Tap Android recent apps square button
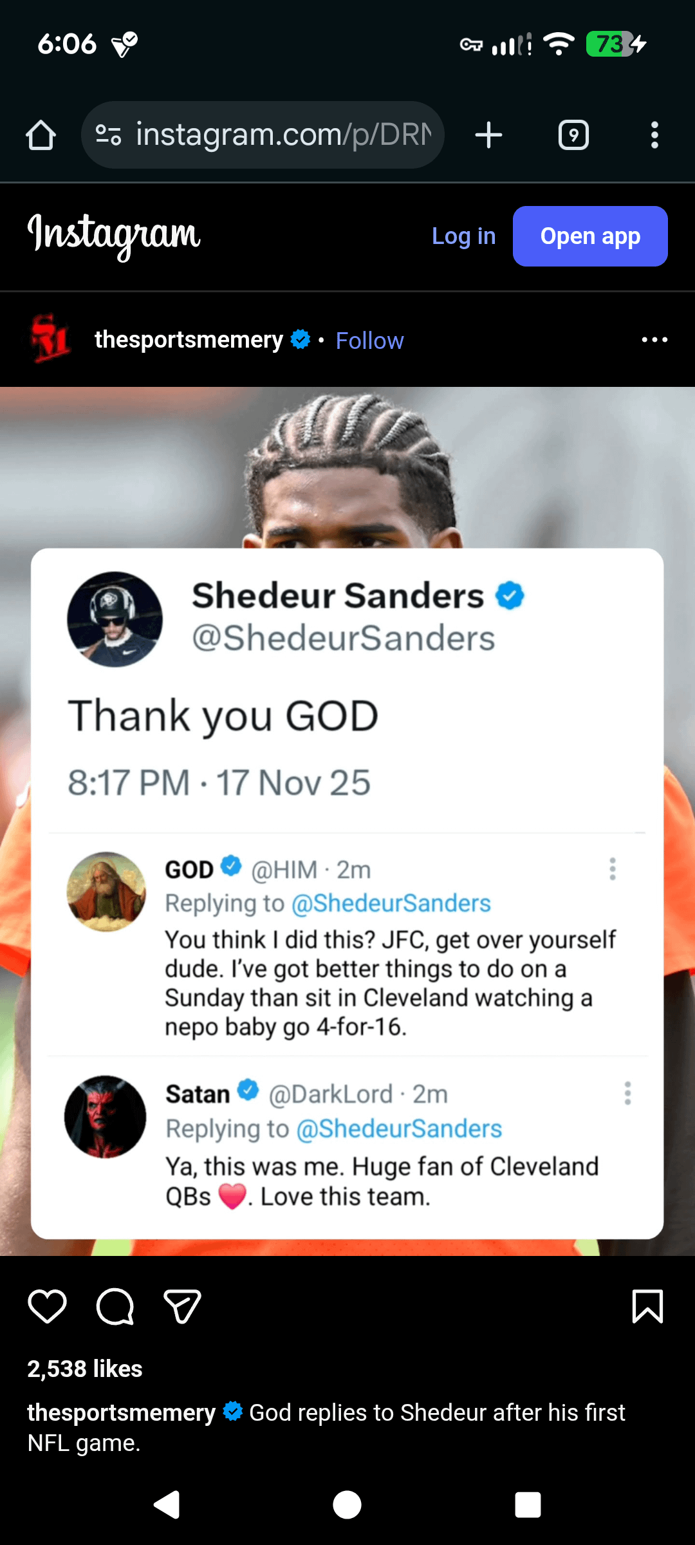The height and width of the screenshot is (1545, 695). (528, 1504)
